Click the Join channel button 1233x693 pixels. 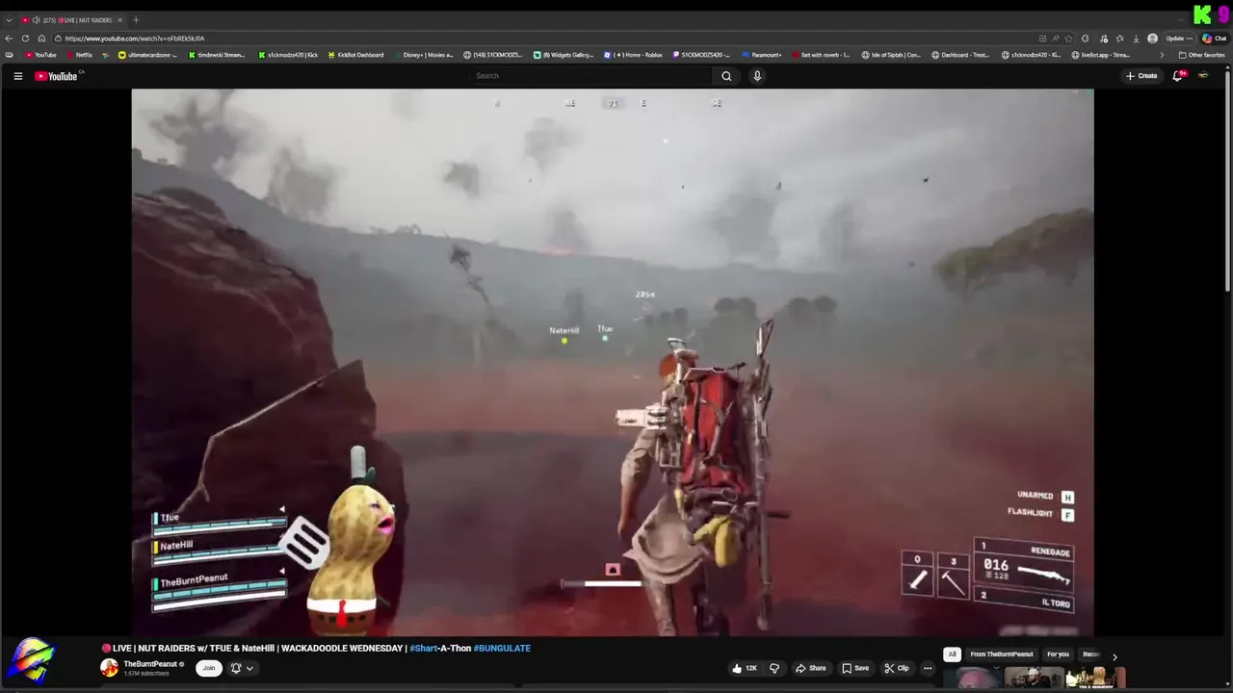pos(208,668)
